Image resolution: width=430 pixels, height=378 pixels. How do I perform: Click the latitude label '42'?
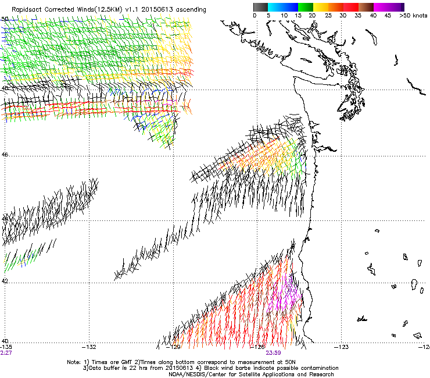pos(5,281)
